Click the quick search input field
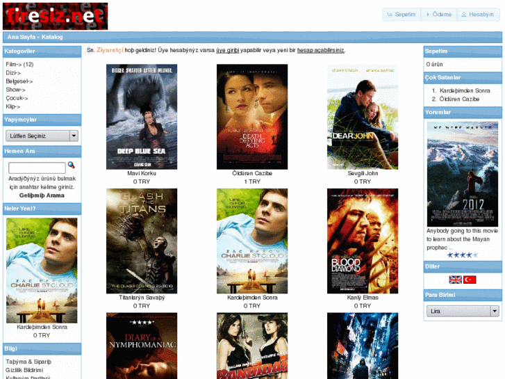Image resolution: width=505 pixels, height=379 pixels. pyautogui.click(x=37, y=168)
